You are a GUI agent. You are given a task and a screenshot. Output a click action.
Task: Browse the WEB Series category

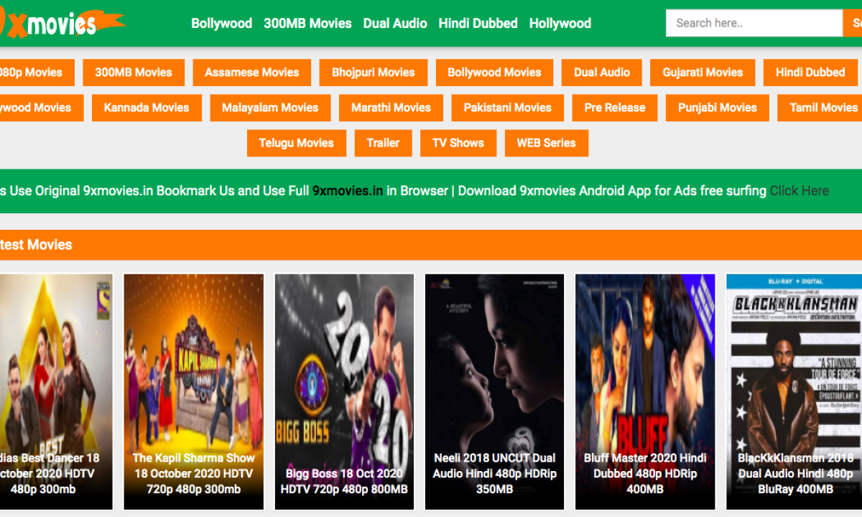click(546, 143)
